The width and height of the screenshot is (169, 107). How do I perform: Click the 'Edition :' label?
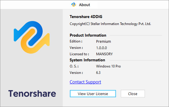[x=76, y=41]
